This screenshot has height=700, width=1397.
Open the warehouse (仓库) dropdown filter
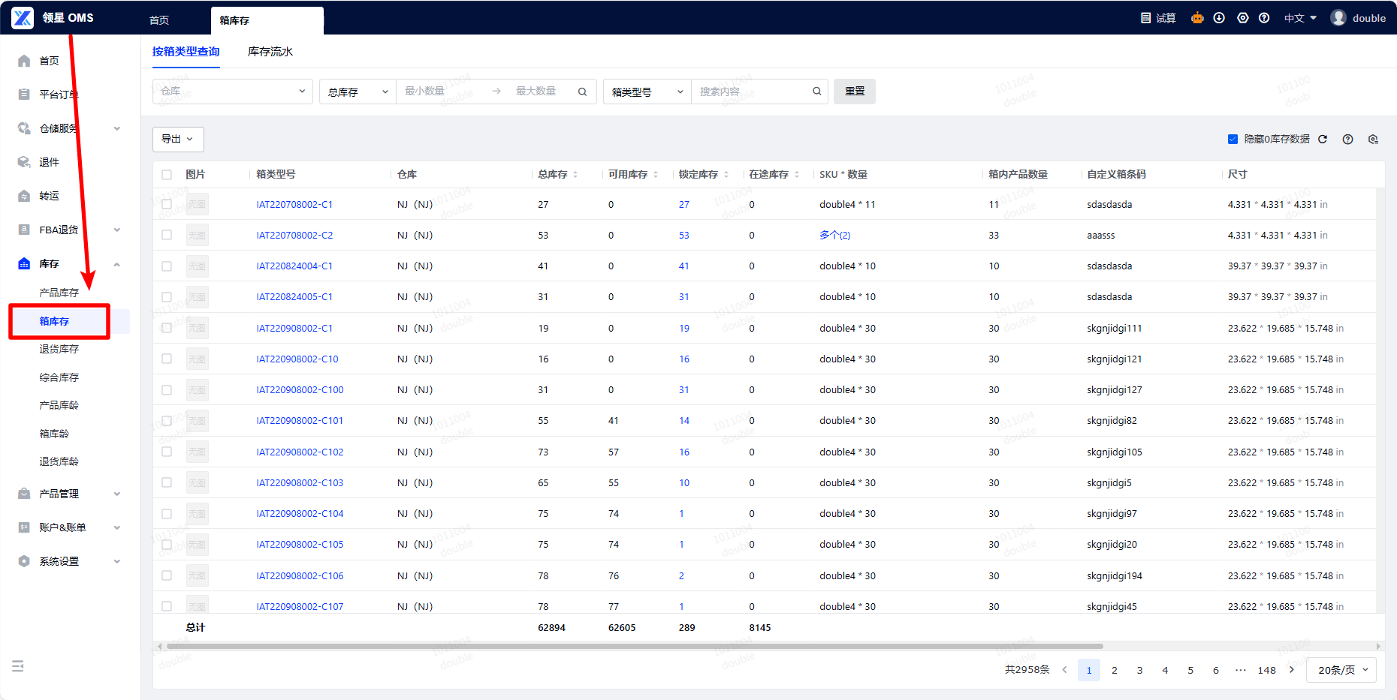point(232,92)
